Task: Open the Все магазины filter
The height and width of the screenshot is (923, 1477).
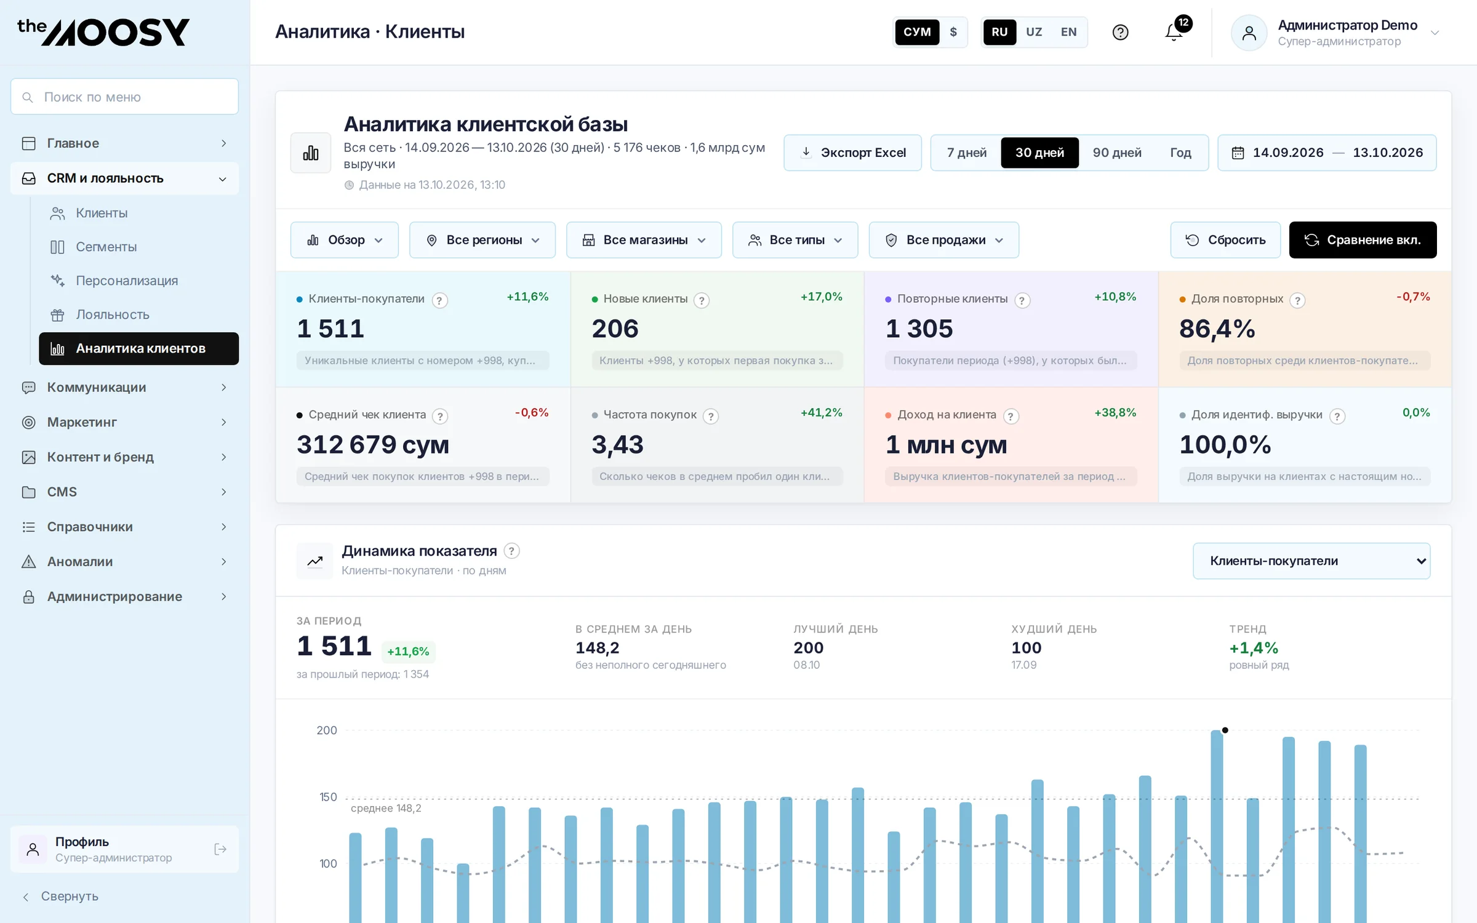Action: pyautogui.click(x=644, y=240)
